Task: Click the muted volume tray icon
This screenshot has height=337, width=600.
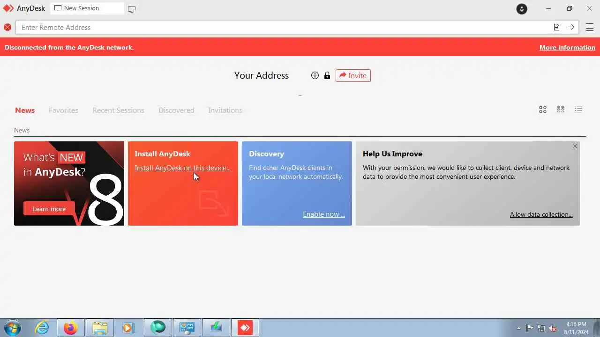Action: coord(553,328)
